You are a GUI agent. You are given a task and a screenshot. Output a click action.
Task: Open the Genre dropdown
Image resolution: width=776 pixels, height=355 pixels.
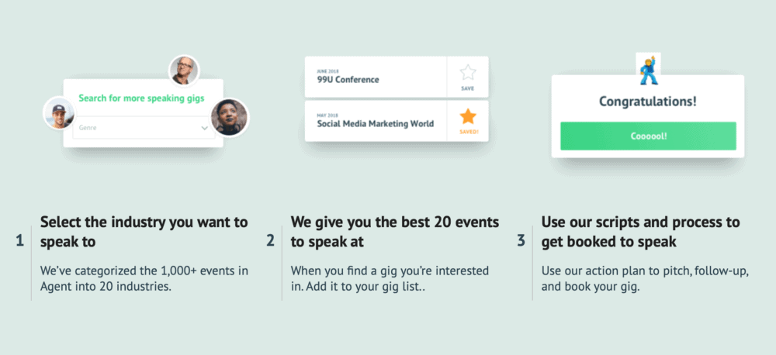point(144,128)
